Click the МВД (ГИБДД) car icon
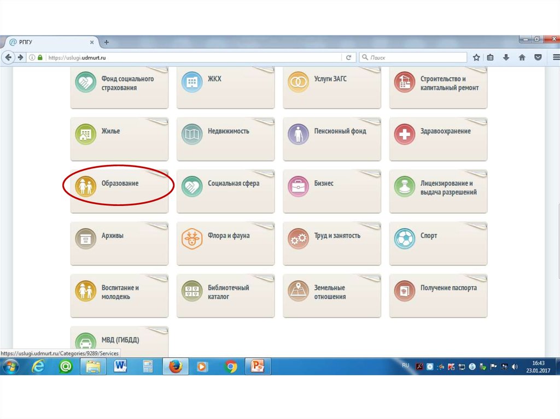Viewport: 560px width, 419px height. (x=86, y=341)
